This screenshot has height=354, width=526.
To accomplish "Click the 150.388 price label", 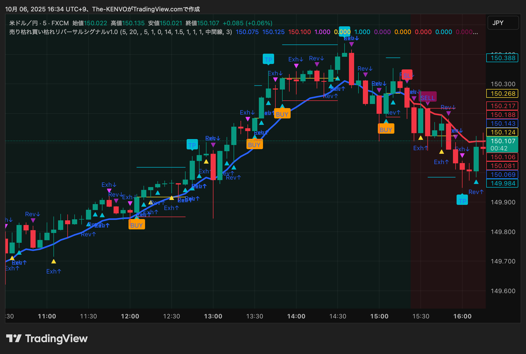I will 502,58.
